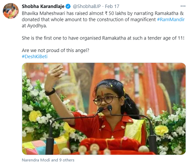Click the girl's round glasses in the photo
This screenshot has height=164, width=190.
(x=106, y=100)
